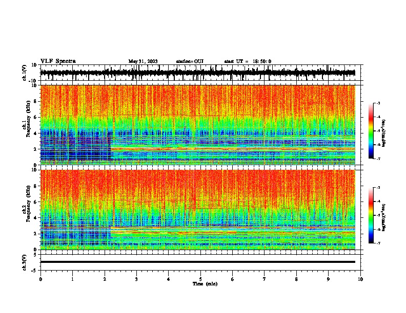Image resolution: width=406 pixels, height=313 pixels.
Task: Click the "start UT = 18:50:0" header text
Action: (x=248, y=61)
